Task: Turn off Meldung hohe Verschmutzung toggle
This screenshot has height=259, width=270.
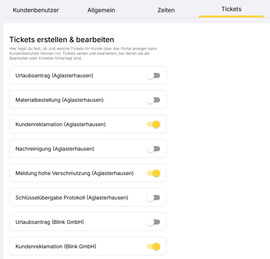Action: coord(153,173)
